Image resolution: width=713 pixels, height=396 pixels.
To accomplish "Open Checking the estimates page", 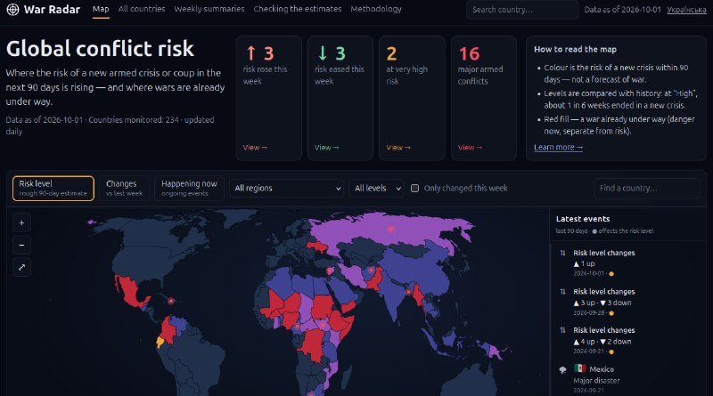I will [298, 9].
